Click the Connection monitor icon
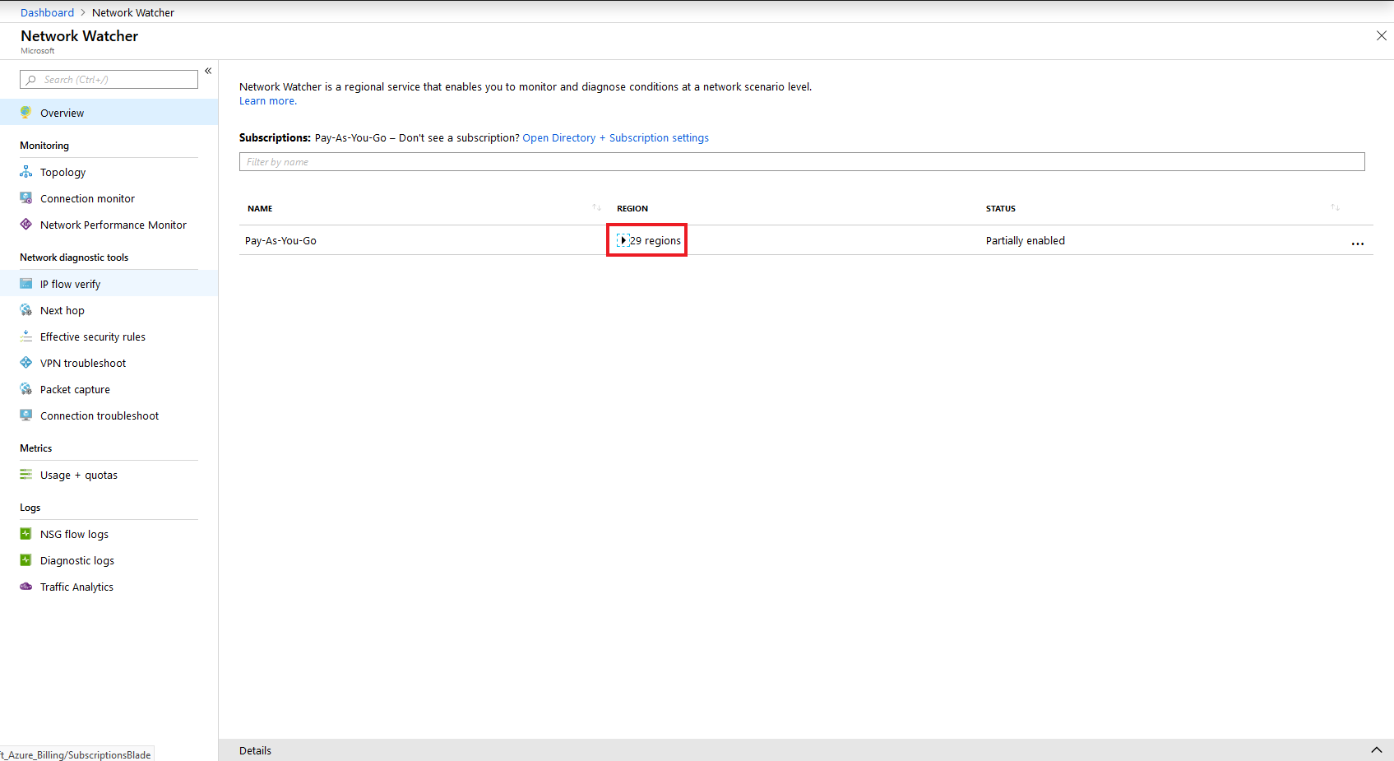The height and width of the screenshot is (761, 1394). click(x=26, y=198)
